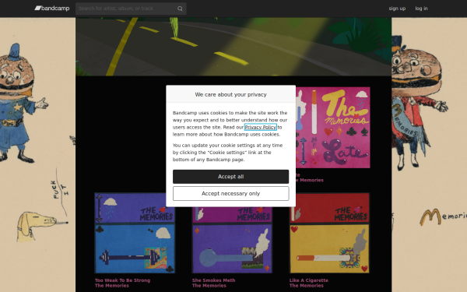Click The Memories under Like A Cigarette
Screen dimensions: 467x292
(x=306, y=286)
